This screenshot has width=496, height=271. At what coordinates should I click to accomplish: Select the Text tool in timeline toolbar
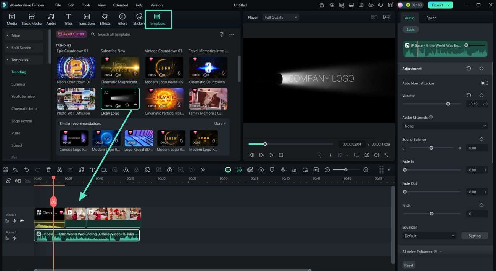point(92,170)
